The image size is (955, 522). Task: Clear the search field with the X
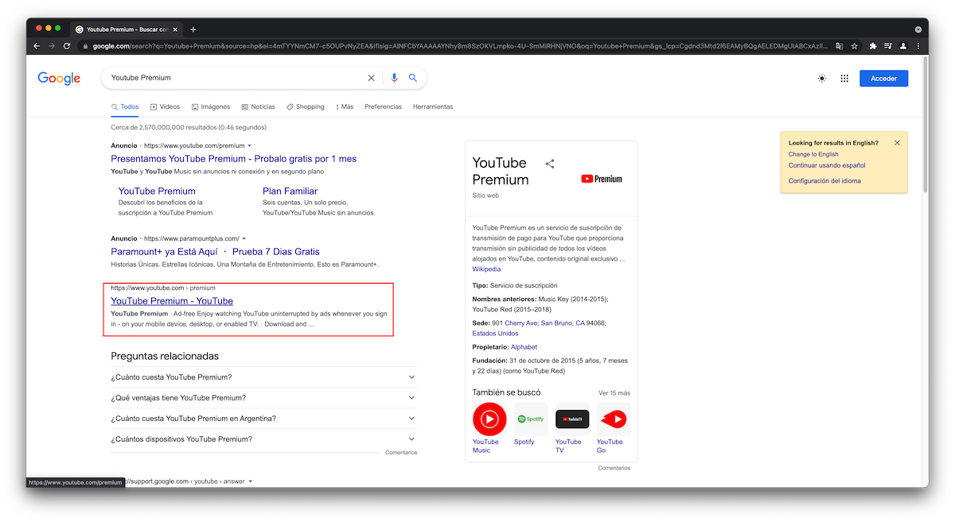click(371, 78)
